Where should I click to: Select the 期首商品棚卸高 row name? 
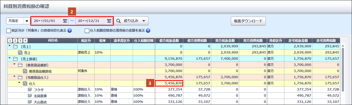(x=40, y=71)
